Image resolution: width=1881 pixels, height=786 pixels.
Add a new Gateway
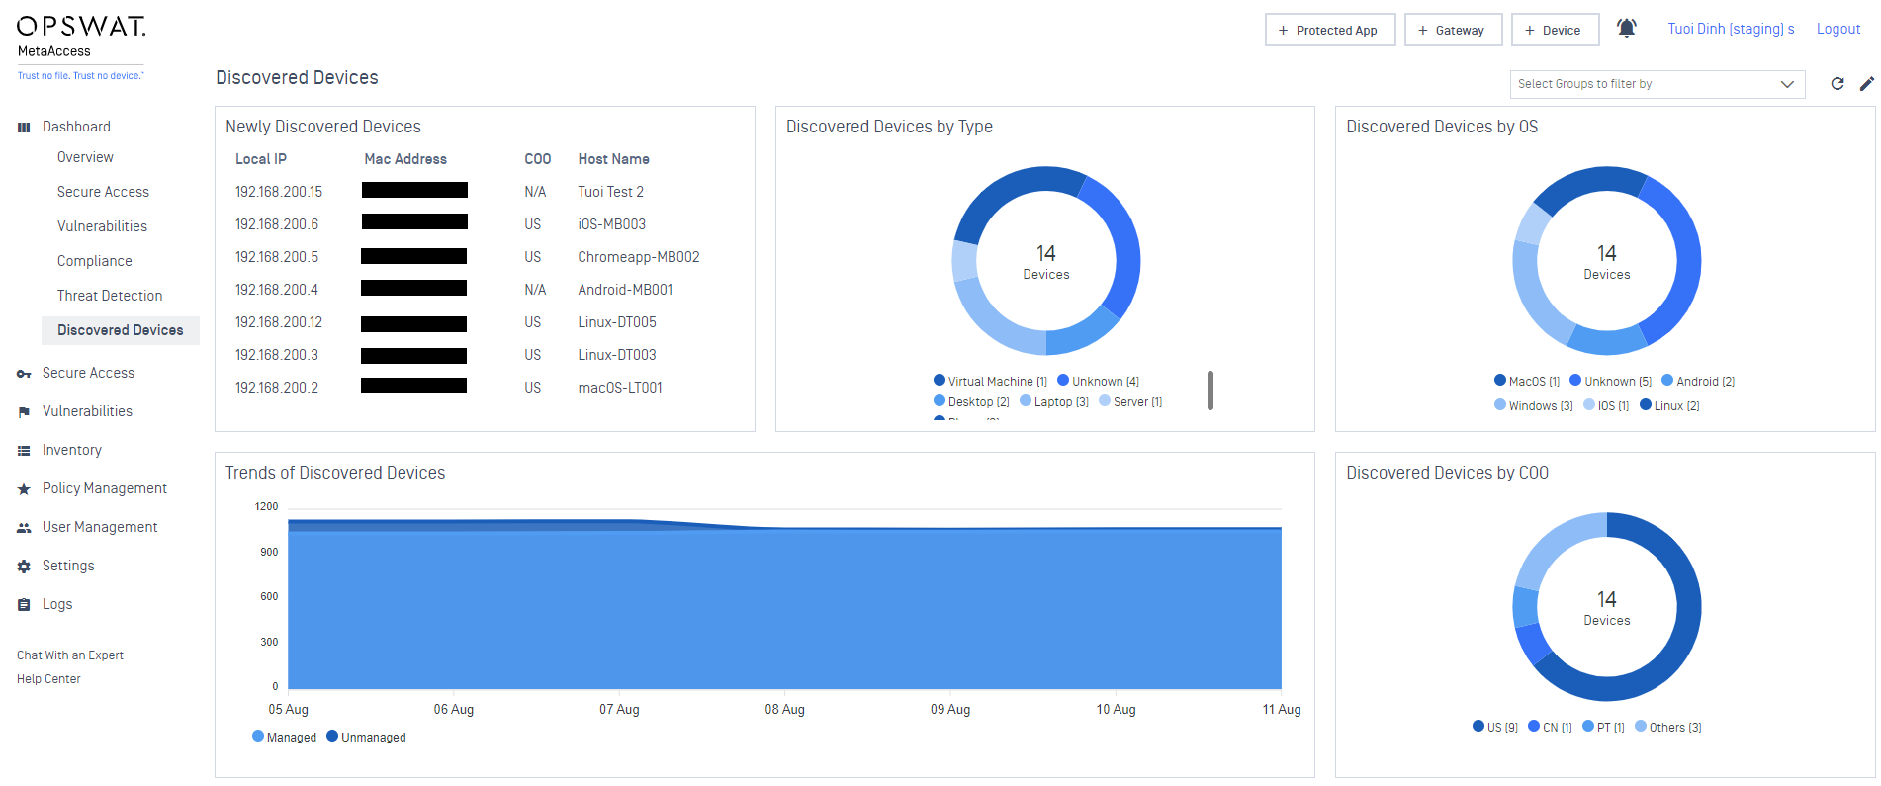click(1453, 30)
